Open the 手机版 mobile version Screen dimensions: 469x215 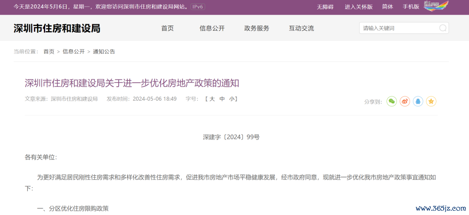(411, 7)
